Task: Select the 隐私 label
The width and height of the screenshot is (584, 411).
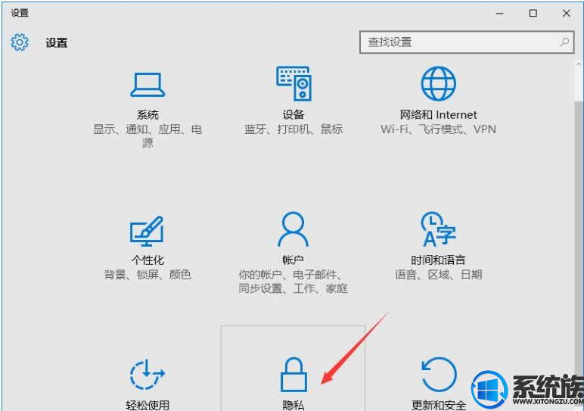Action: click(294, 405)
